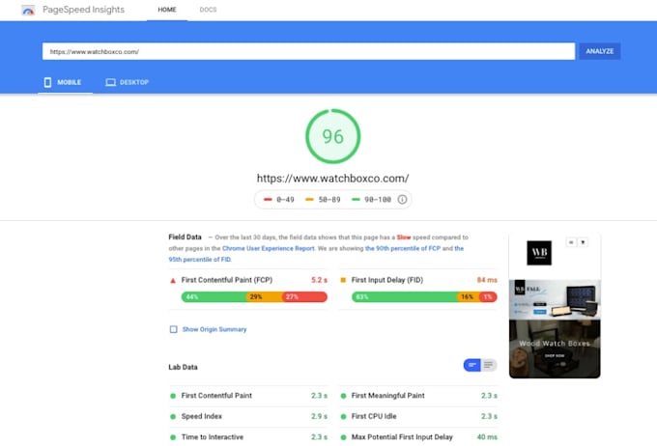Select the compact Lab Data view toggle
Screen dimensions: 657x446
472,365
